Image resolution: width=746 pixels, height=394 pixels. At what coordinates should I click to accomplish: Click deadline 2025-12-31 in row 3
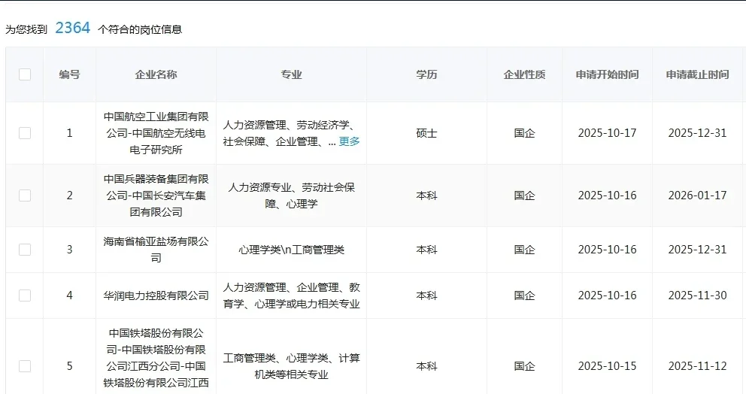[x=697, y=250]
